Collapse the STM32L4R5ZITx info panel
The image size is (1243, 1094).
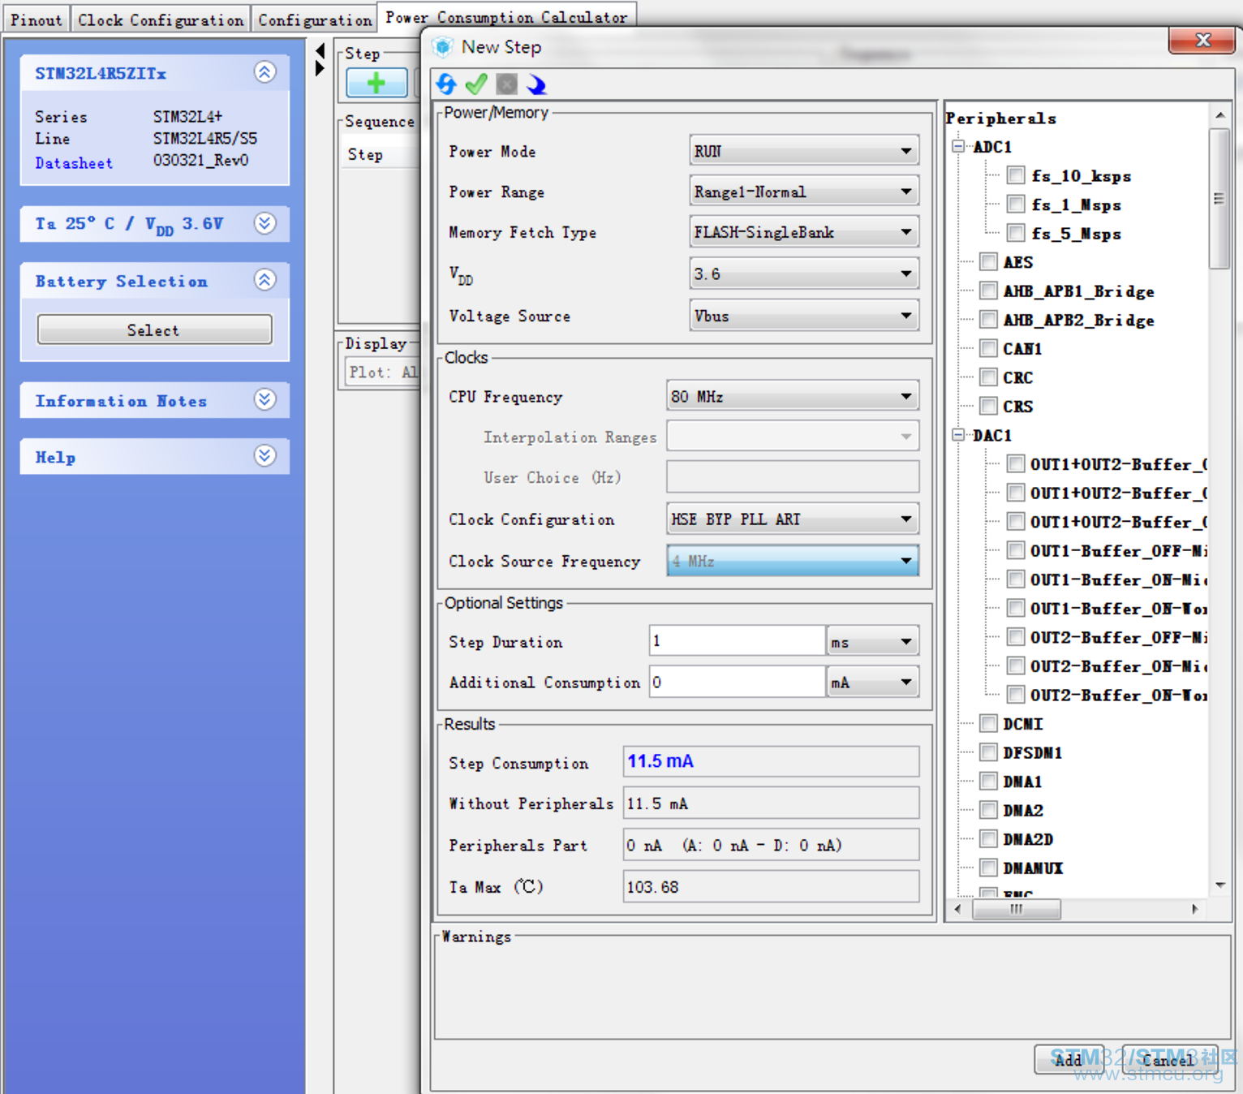[x=265, y=72]
